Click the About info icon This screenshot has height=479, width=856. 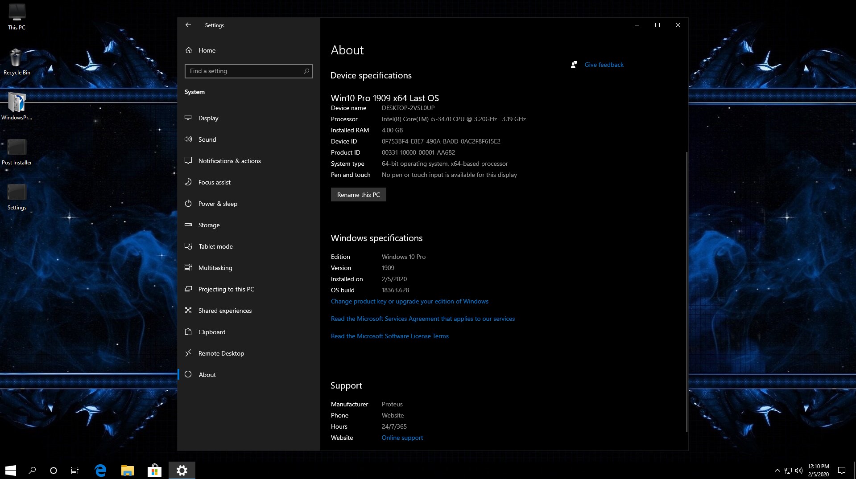point(188,374)
